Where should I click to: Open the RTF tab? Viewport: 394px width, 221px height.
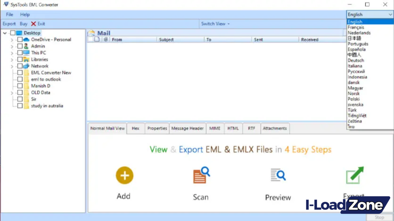pos(252,128)
